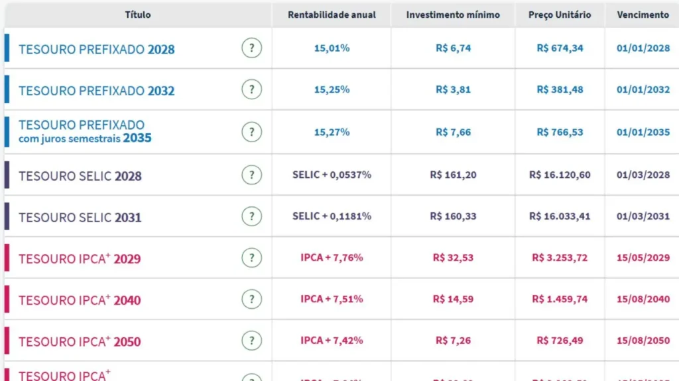
Task: Click the Preço Unitário column header
Action: point(560,15)
